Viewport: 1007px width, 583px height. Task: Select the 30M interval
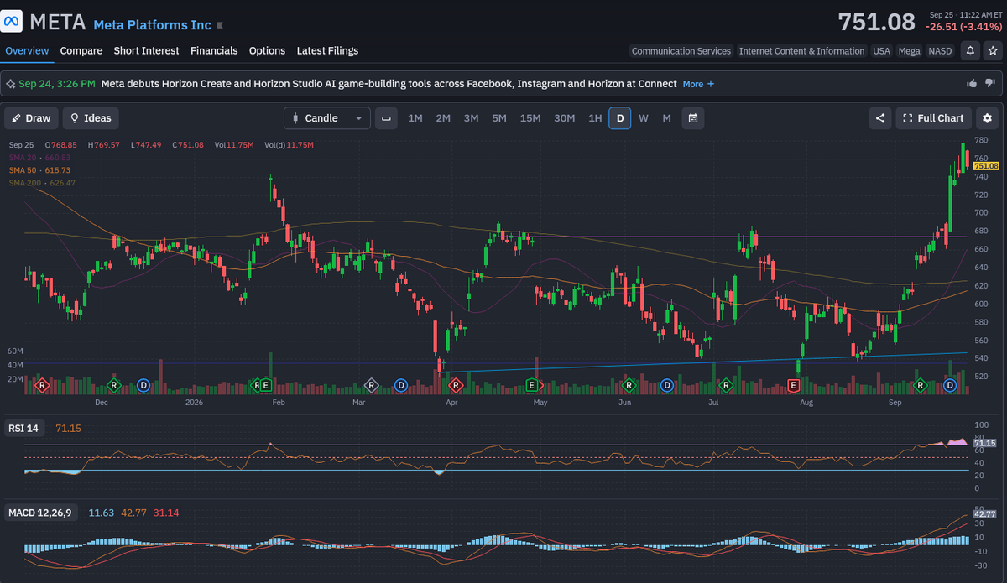pyautogui.click(x=565, y=118)
